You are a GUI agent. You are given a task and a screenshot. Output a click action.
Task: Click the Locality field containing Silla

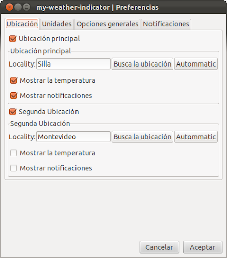pos(73,64)
